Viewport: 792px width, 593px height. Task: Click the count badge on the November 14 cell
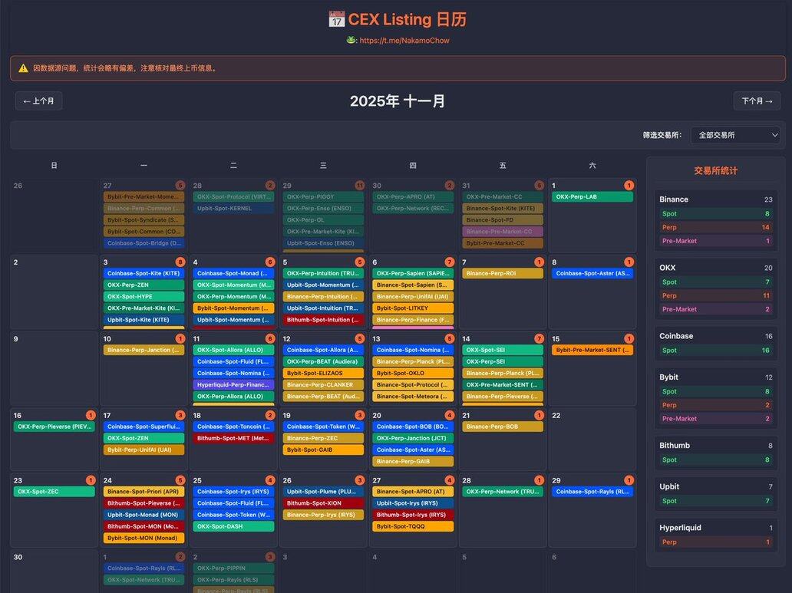[x=540, y=339]
